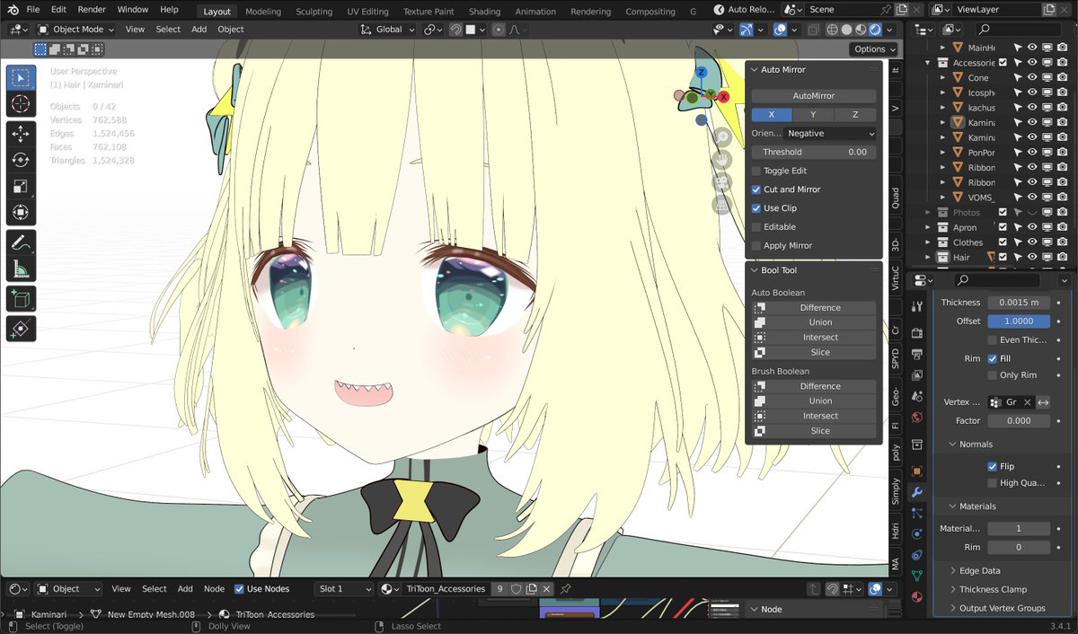Click the pan view hand gizmo
This screenshot has width=1078, height=634.
pyautogui.click(x=723, y=159)
